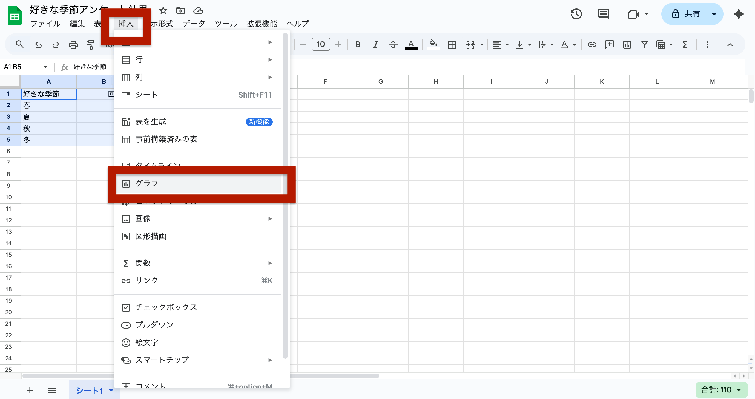Open the fill color picker
755x399 pixels.
(434, 44)
